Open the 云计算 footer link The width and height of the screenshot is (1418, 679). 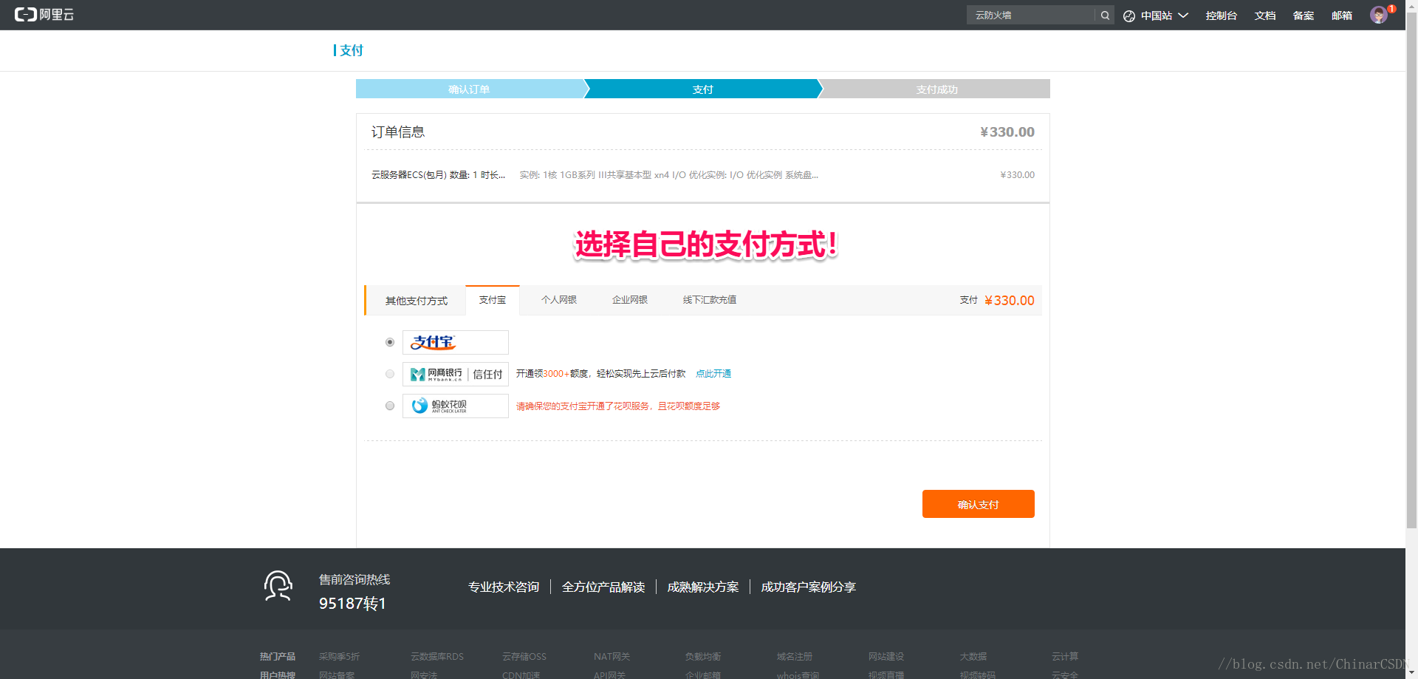point(1065,656)
